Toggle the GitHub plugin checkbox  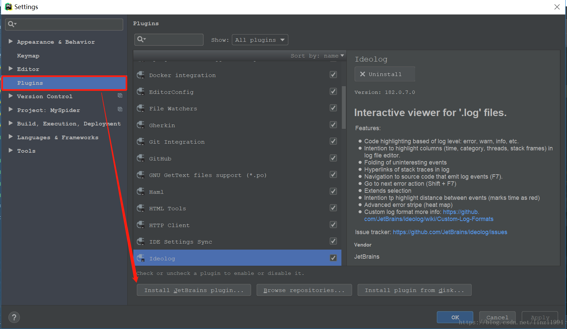point(333,158)
